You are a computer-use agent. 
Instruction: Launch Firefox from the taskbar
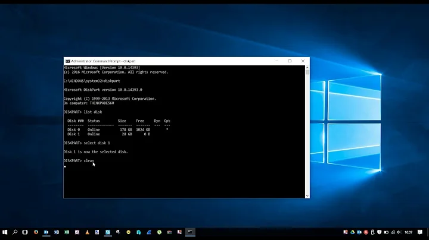pos(36,232)
